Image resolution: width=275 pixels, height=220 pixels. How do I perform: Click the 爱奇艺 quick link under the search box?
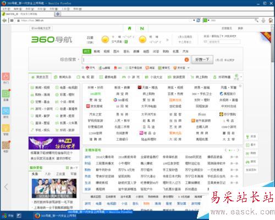pyautogui.click(x=164, y=68)
